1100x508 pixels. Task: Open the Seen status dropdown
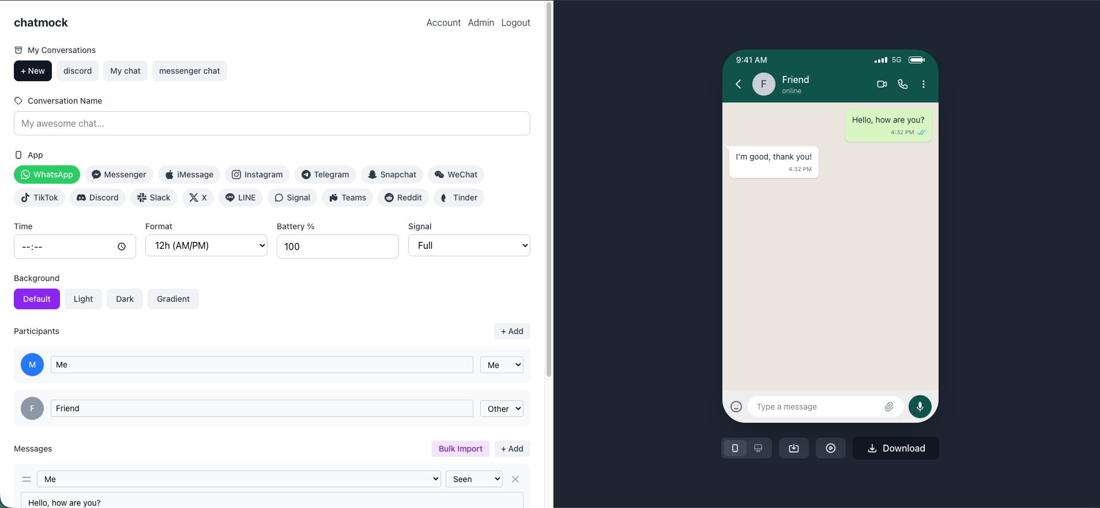474,479
